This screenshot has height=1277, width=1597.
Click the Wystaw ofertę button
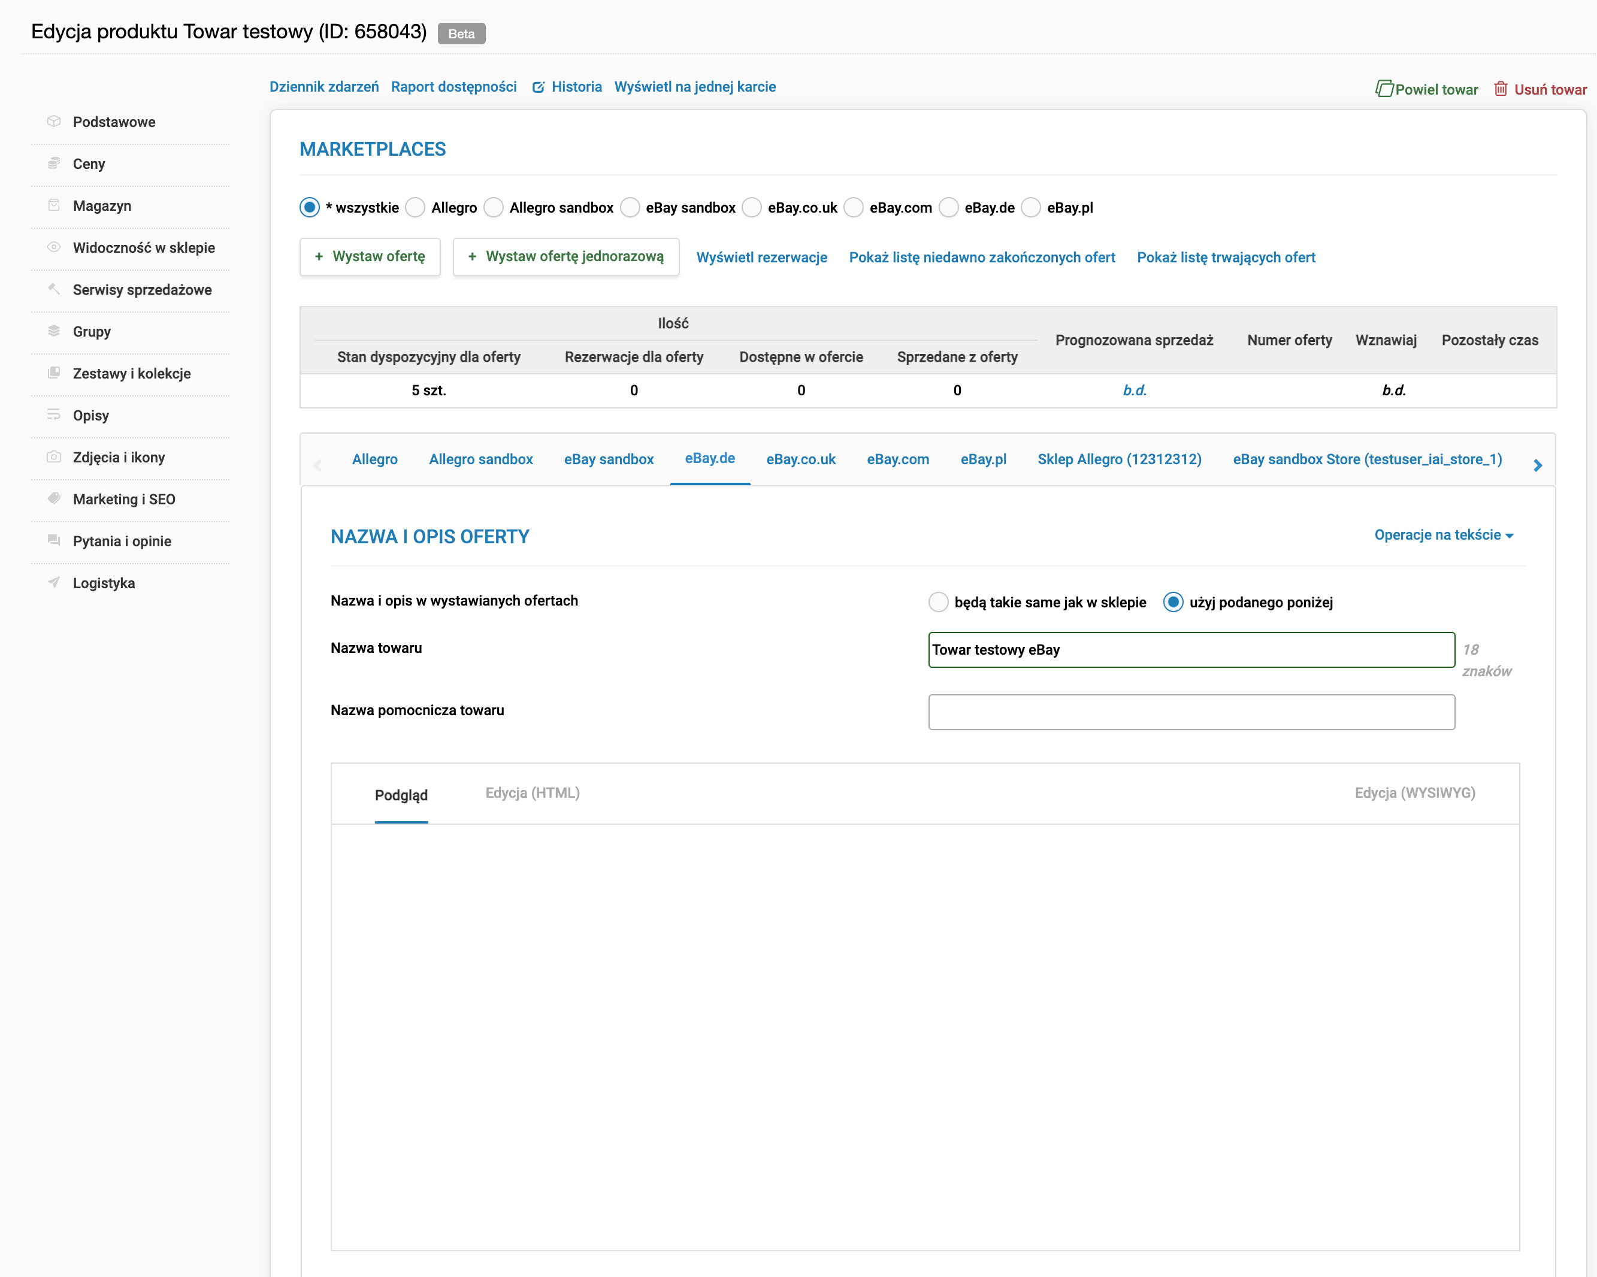(370, 256)
